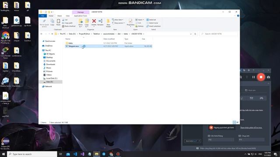Open the File menu tab
280x157 pixels.
click(x=43, y=16)
